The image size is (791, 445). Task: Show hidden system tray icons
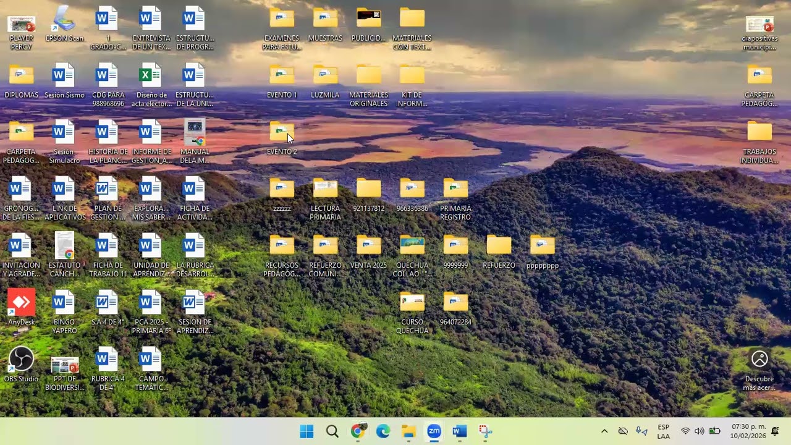(604, 431)
